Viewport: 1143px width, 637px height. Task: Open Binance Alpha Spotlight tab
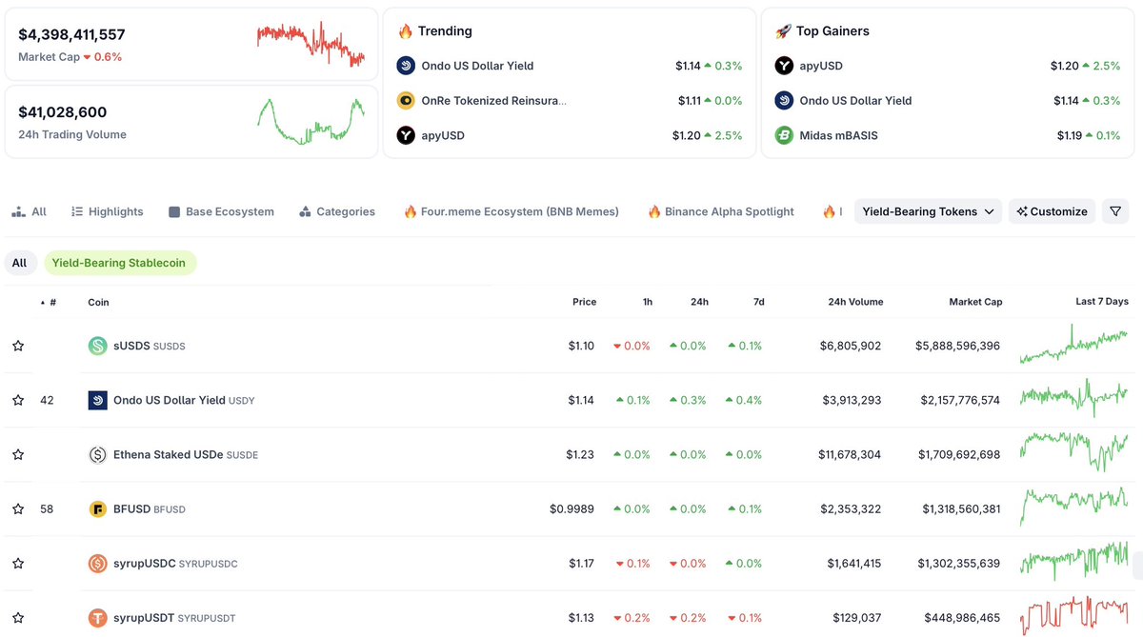(721, 211)
